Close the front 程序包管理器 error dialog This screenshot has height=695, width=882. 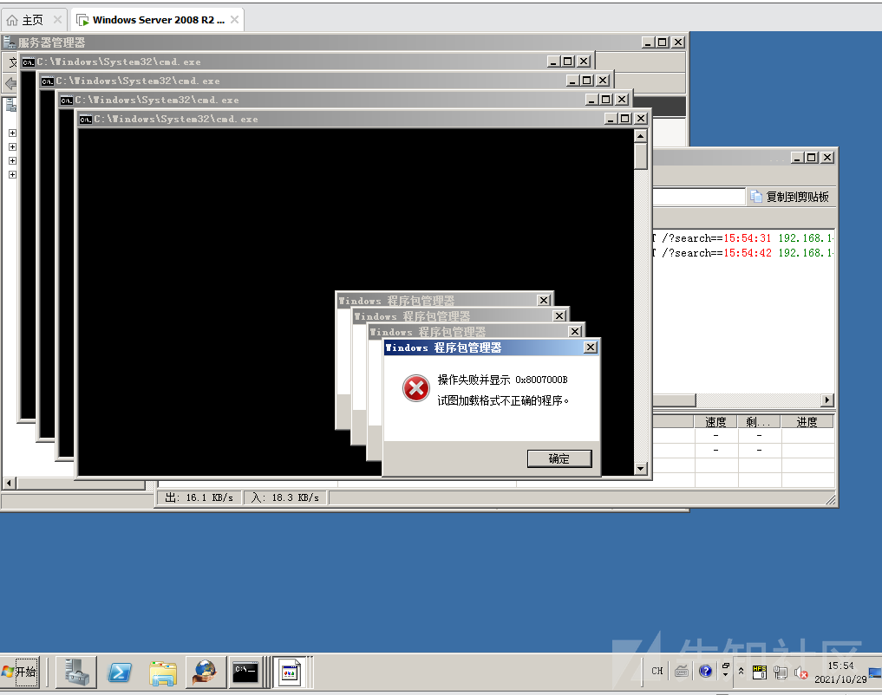[x=590, y=347]
